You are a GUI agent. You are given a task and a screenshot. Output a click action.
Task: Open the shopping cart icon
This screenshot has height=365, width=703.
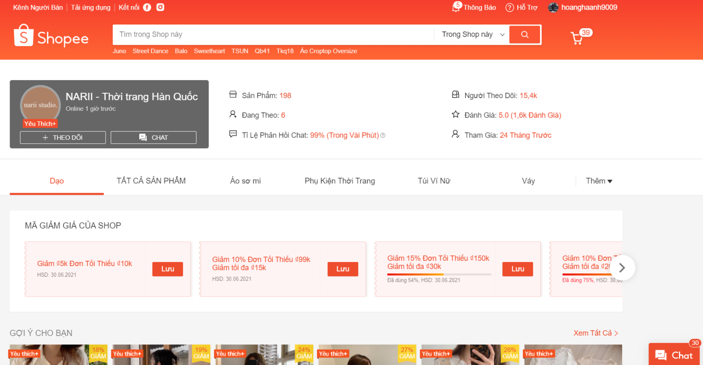coord(576,38)
